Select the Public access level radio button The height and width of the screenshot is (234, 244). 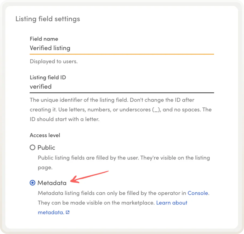[x=32, y=148]
